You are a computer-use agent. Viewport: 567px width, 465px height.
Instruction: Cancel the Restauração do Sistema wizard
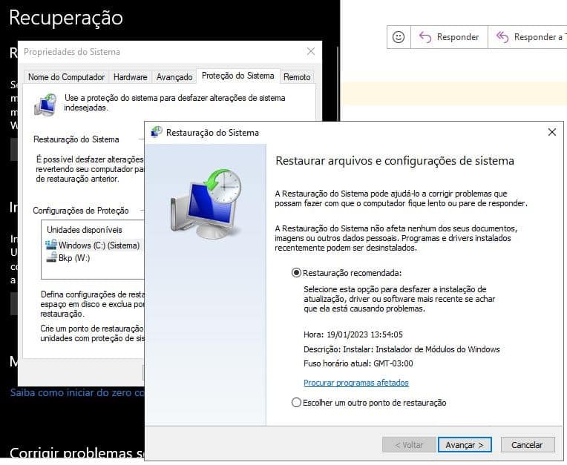[x=527, y=445]
